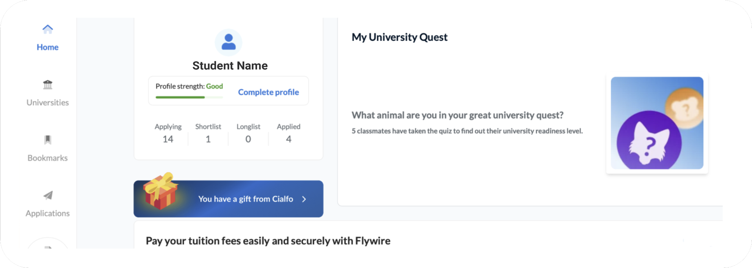Select the Longlist count
Viewport: 752px width, 268px height.
click(248, 139)
